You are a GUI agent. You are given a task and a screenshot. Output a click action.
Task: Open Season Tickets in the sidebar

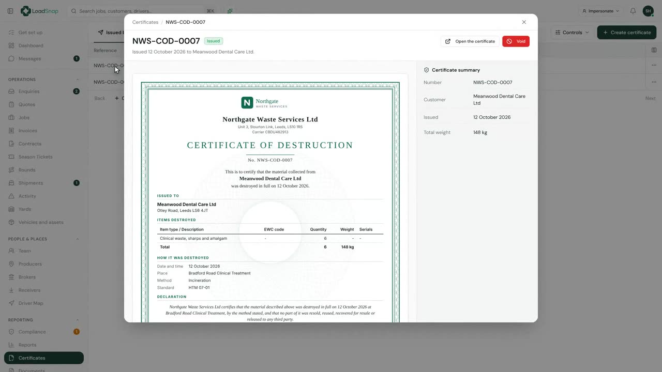tap(44, 157)
